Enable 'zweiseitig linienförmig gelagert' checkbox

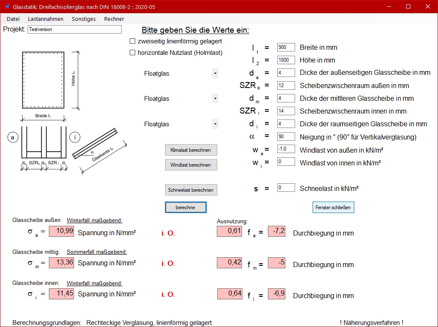click(x=132, y=41)
